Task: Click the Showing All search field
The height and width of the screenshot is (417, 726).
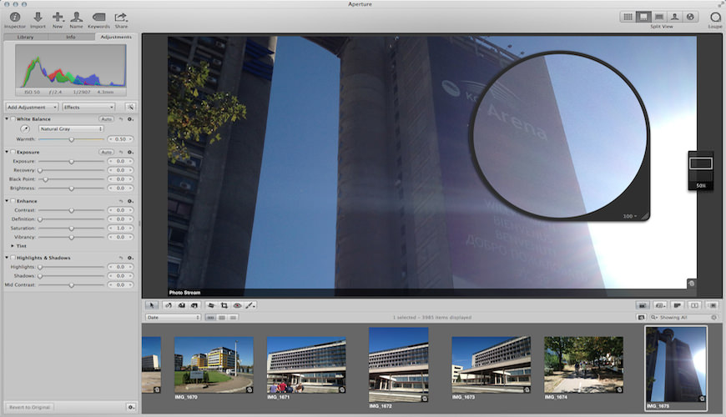Action: coord(683,318)
